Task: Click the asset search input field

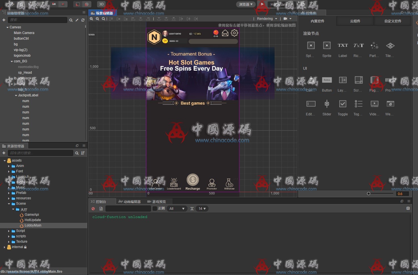Action: click(41, 153)
